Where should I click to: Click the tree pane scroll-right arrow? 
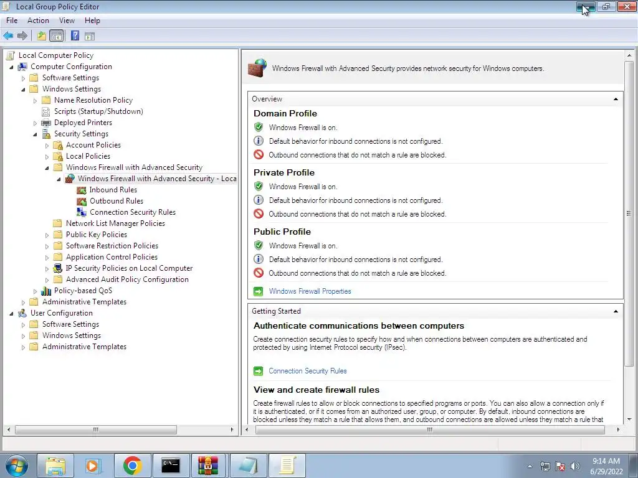[x=232, y=429]
